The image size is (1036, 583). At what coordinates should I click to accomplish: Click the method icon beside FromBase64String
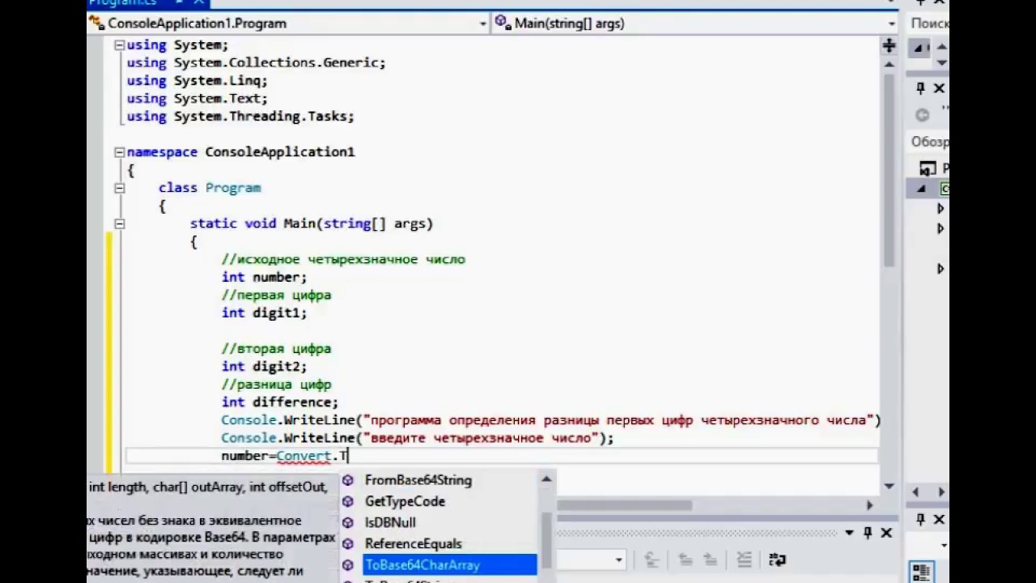(348, 480)
